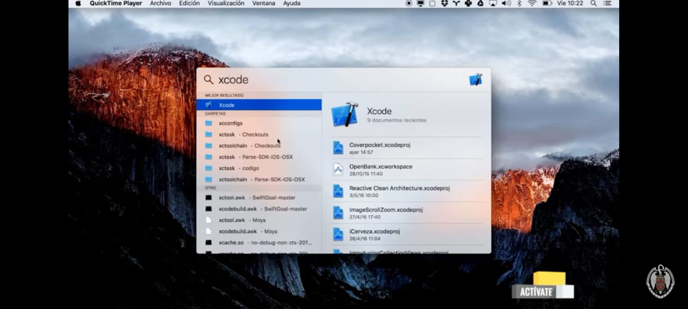The image size is (688, 309).
Task: Open the Archivo menu
Action: click(x=160, y=3)
